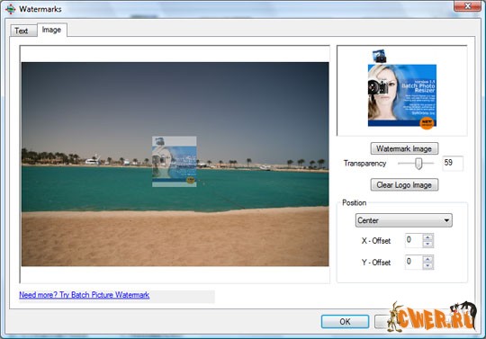Click the Watermarks app icon in title bar
486x339 pixels.
10,9
